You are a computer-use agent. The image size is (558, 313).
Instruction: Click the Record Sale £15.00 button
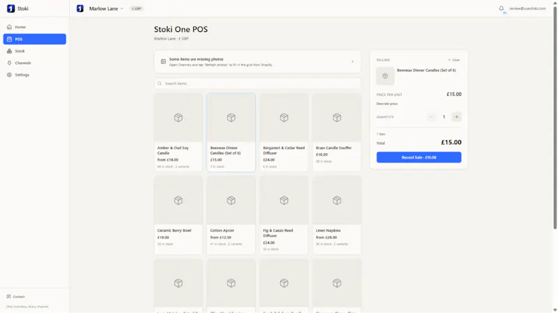click(419, 157)
